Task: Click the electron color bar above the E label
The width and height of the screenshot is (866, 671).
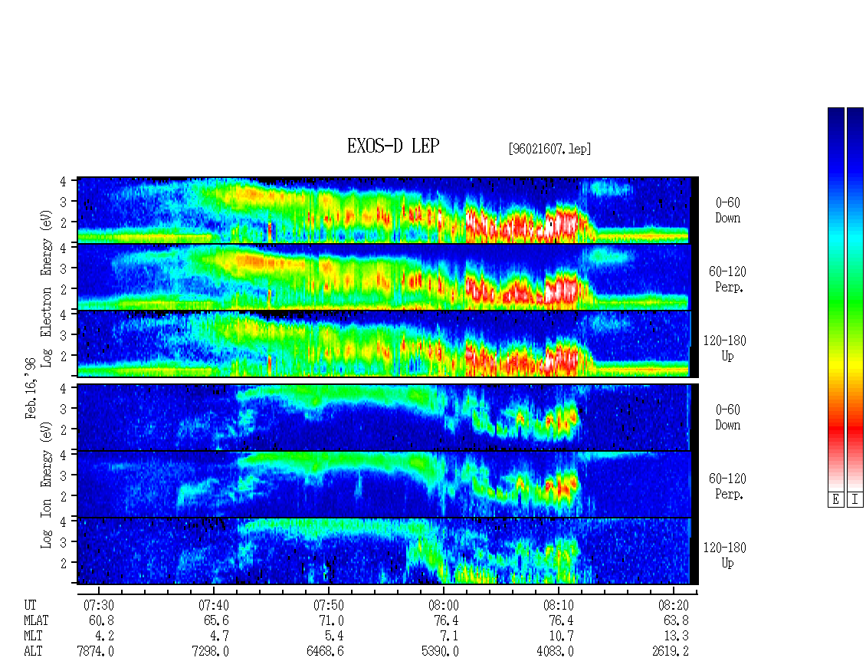Action: click(835, 298)
